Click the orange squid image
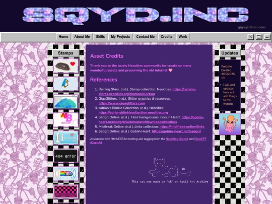The width and height of the screenshot is (272, 204). (230, 124)
